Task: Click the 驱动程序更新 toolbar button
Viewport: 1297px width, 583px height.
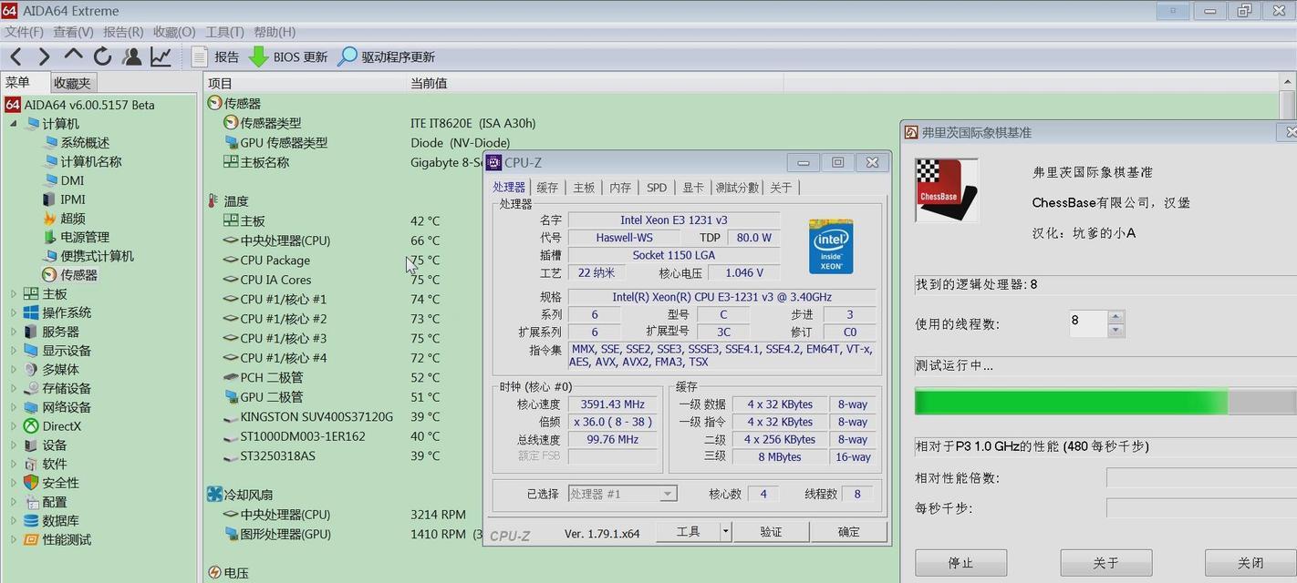Action: (x=387, y=56)
